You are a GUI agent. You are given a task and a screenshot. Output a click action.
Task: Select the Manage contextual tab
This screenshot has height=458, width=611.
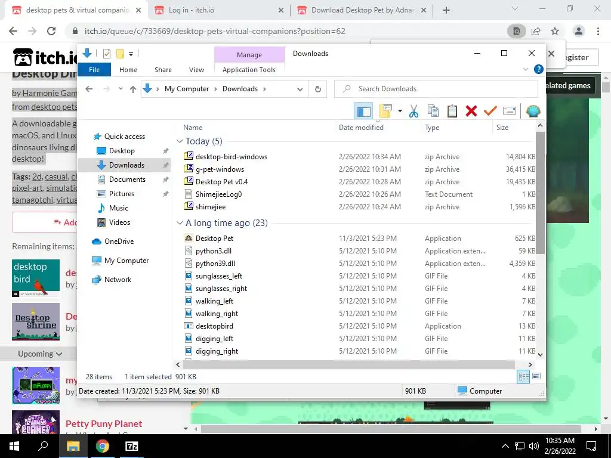(249, 55)
